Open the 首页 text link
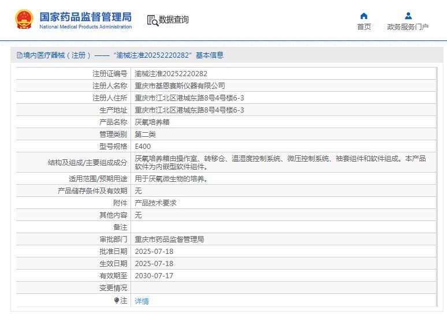 [x=364, y=27]
